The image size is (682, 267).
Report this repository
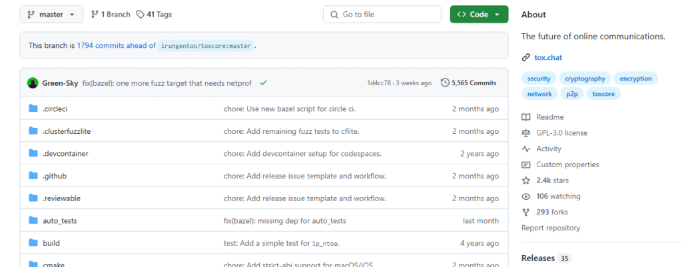tap(551, 228)
